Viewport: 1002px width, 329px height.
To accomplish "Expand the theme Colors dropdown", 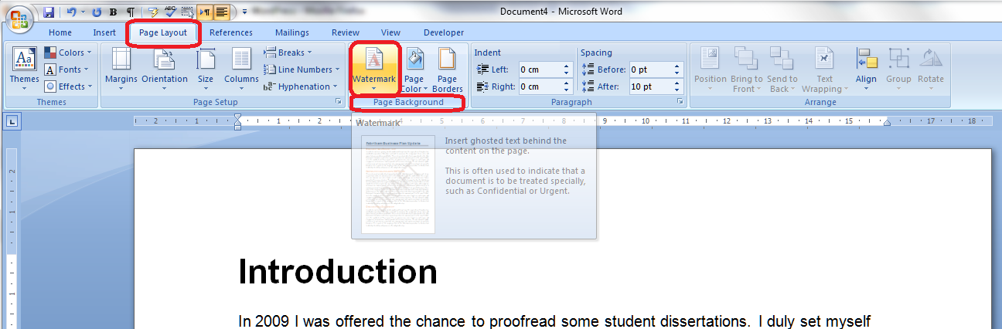I will coord(67,53).
